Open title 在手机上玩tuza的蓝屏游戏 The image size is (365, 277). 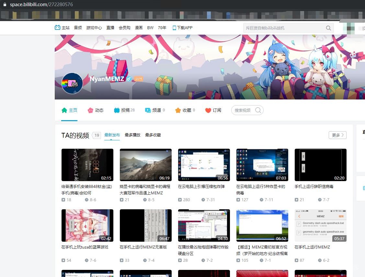85,247
